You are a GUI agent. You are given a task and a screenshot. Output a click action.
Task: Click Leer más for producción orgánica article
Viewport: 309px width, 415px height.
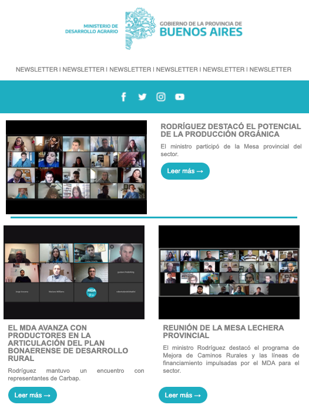click(186, 171)
